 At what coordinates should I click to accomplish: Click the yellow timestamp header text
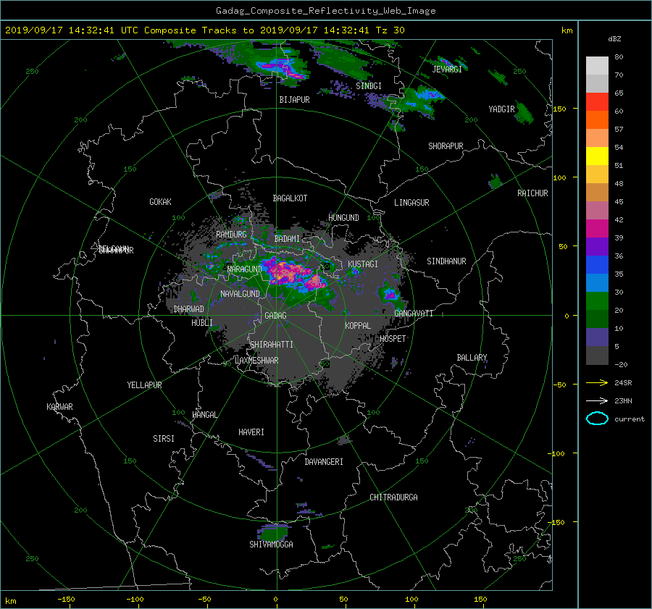pos(204,30)
